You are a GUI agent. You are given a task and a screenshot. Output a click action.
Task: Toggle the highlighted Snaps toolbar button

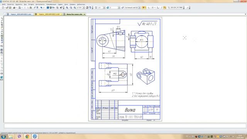143,8
